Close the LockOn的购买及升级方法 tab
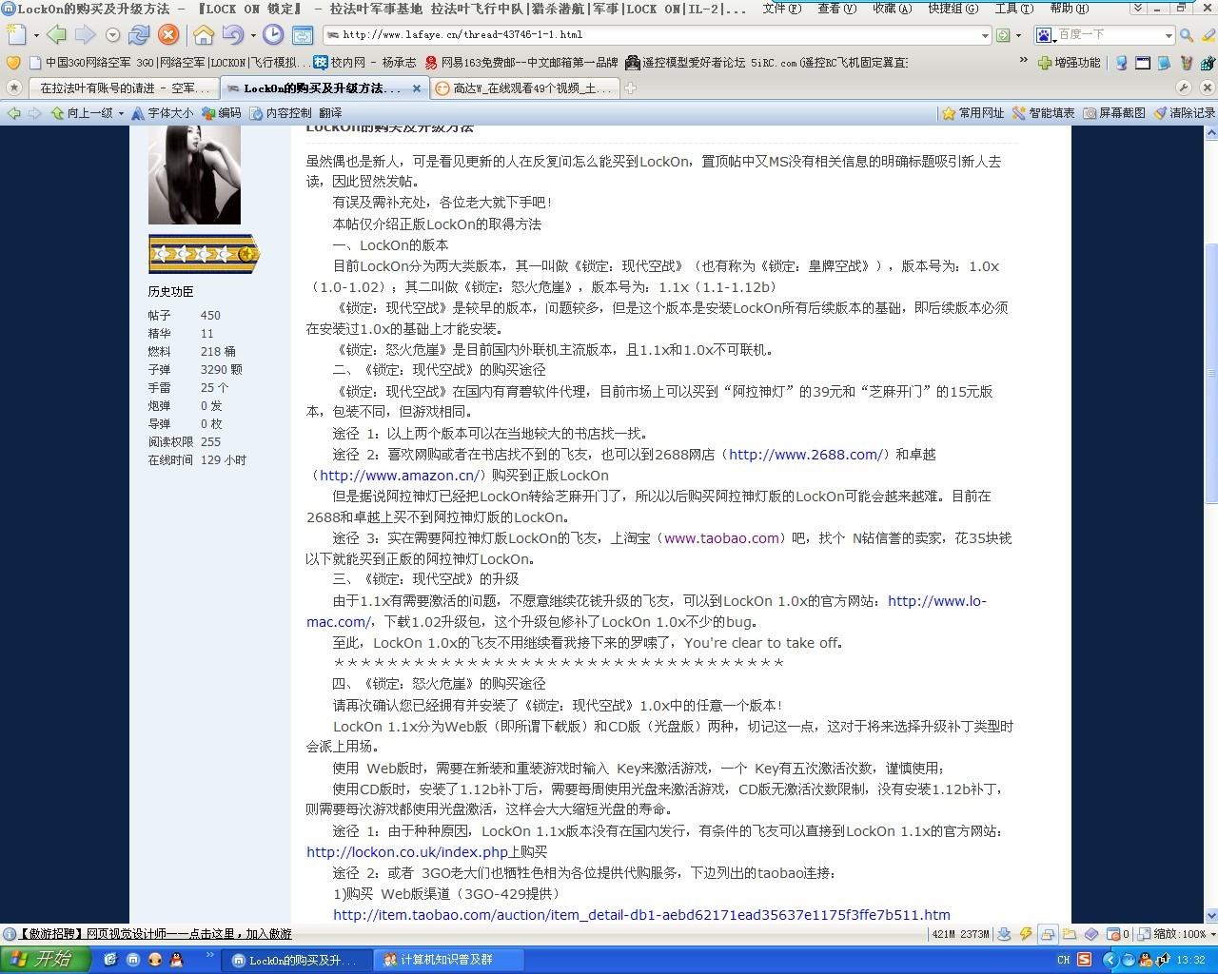The width and height of the screenshot is (1218, 974). (x=417, y=88)
